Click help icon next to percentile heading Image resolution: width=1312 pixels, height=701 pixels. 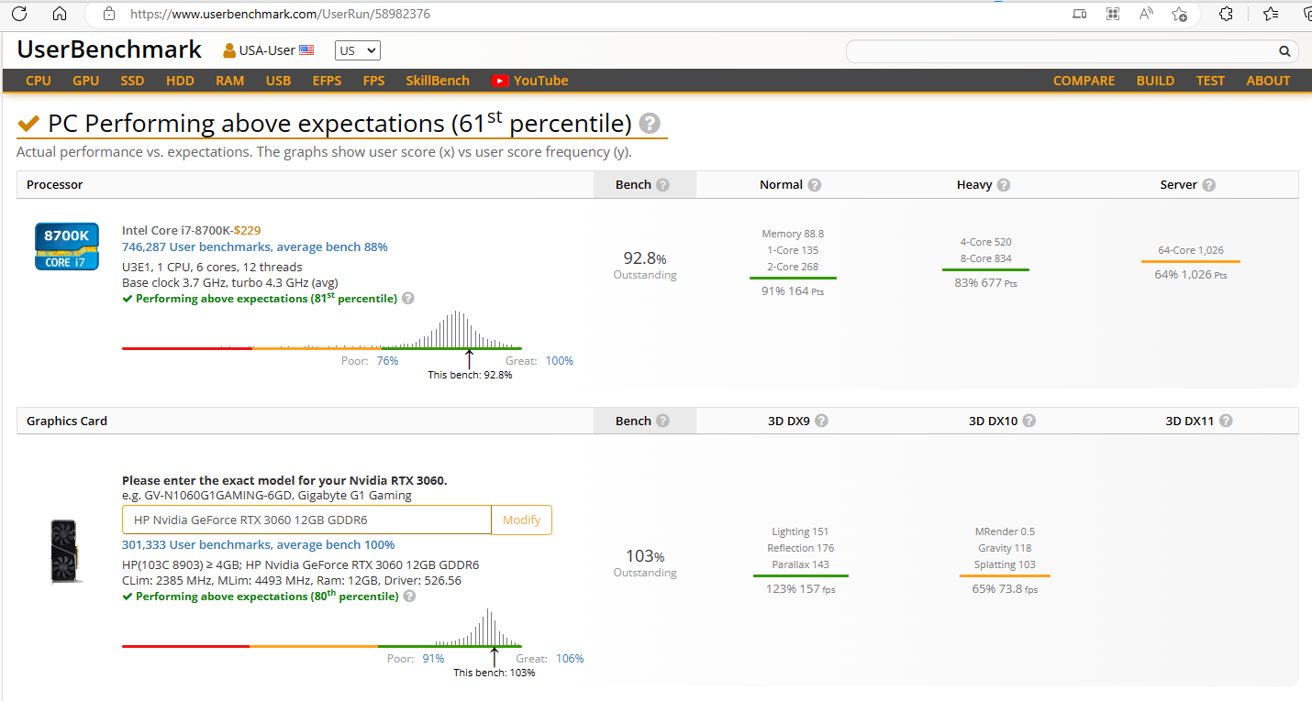[x=650, y=124]
